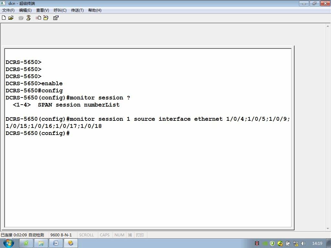Click the SPAN session numberList help line
331x248 pixels.
point(66,105)
